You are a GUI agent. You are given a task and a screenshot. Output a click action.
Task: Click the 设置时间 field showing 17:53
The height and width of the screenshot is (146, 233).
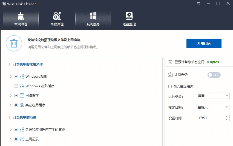point(210,118)
